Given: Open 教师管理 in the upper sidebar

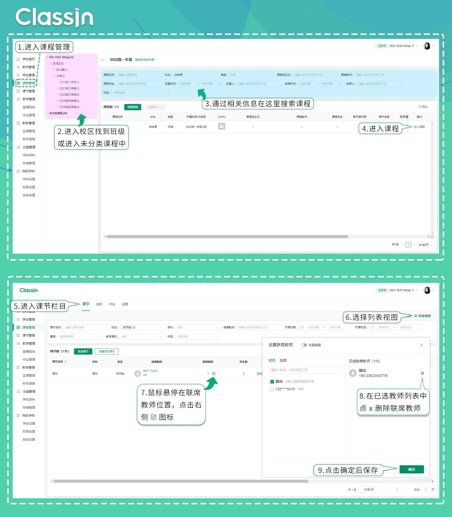Looking at the screenshot, I should 26,67.
